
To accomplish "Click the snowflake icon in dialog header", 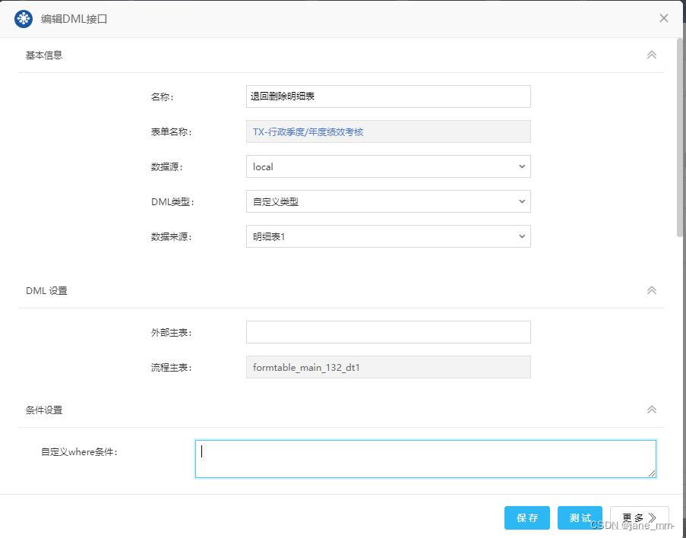I will 23,18.
